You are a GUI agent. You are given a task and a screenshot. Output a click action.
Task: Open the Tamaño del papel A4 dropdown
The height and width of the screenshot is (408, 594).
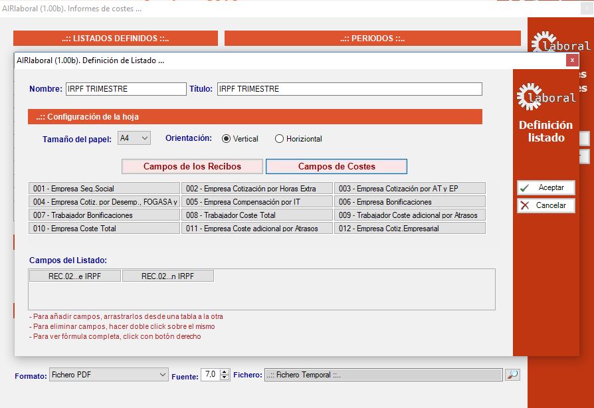click(x=134, y=138)
